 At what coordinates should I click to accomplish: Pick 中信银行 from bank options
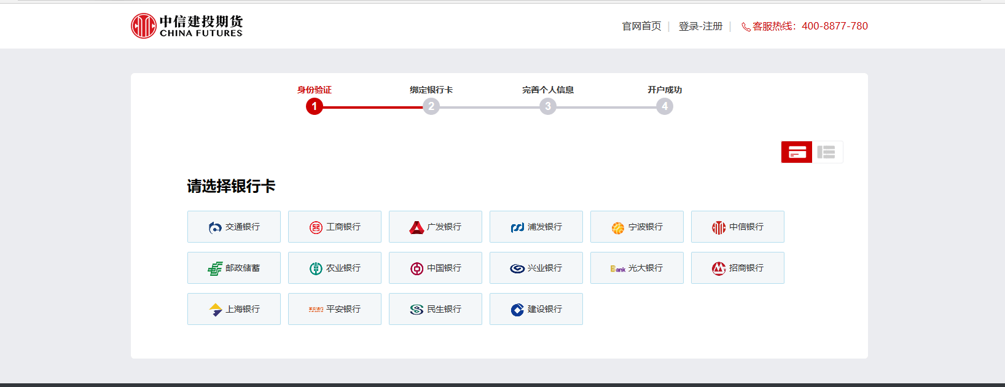[x=738, y=227]
